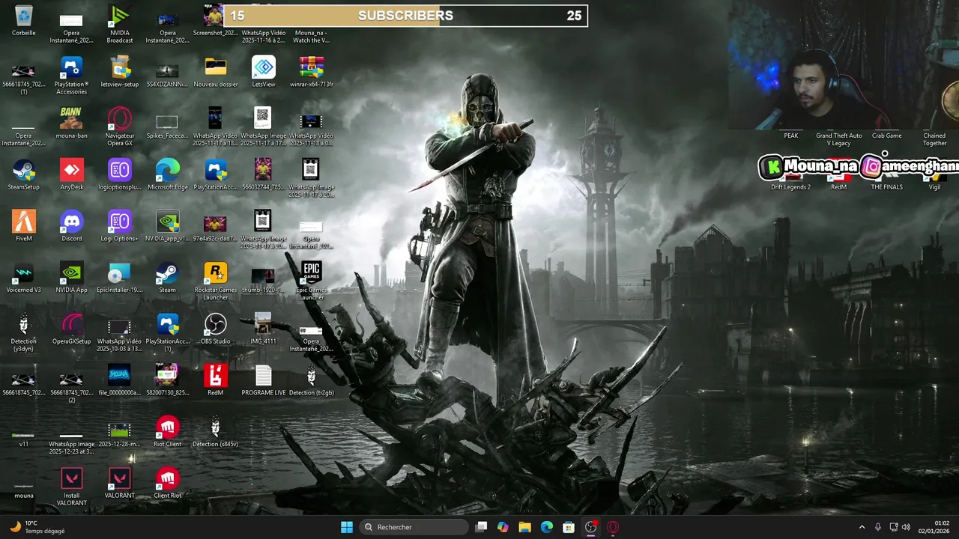Open Task View from the taskbar
The height and width of the screenshot is (539, 959).
[481, 527]
